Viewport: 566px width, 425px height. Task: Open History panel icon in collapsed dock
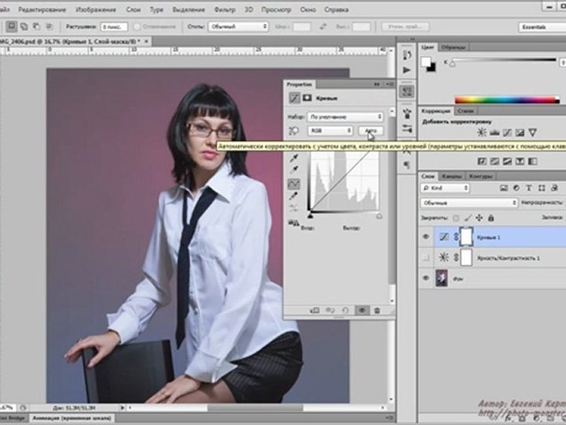pyautogui.click(x=407, y=55)
